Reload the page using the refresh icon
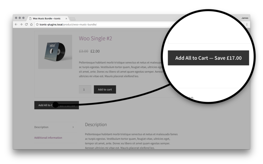The image size is (263, 164). pyautogui.click(x=26, y=24)
